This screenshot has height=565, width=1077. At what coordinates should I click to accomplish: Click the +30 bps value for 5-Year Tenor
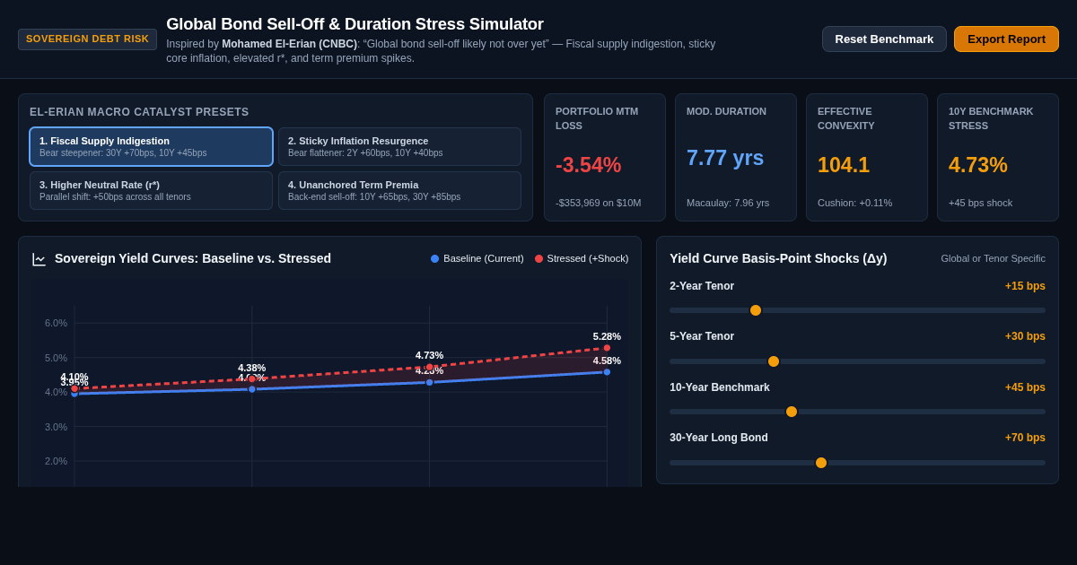pos(1025,336)
